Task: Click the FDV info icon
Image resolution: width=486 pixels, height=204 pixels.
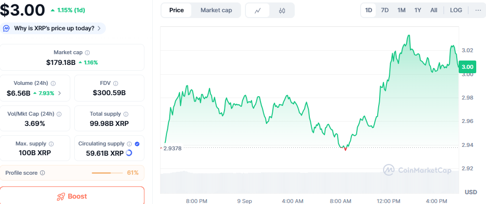Action: pos(115,83)
